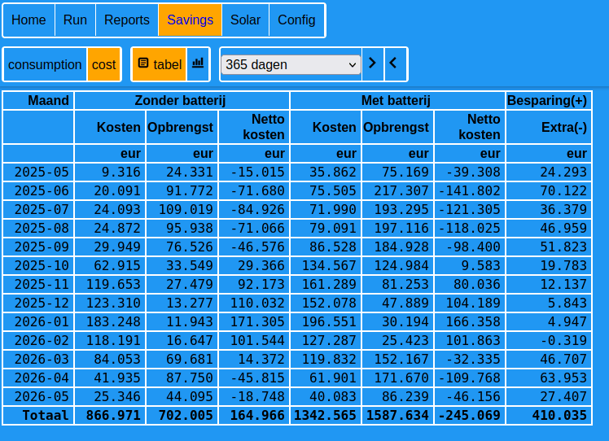Image resolution: width=609 pixels, height=441 pixels.
Task: Click the -141.802 netto kosten cell
Action: pos(470,190)
